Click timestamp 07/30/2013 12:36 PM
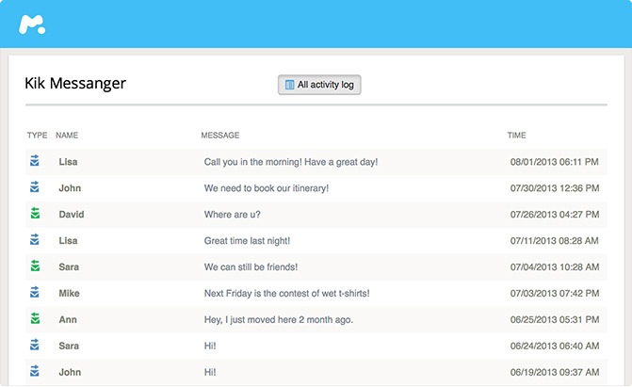This screenshot has height=387, width=632. coord(555,188)
